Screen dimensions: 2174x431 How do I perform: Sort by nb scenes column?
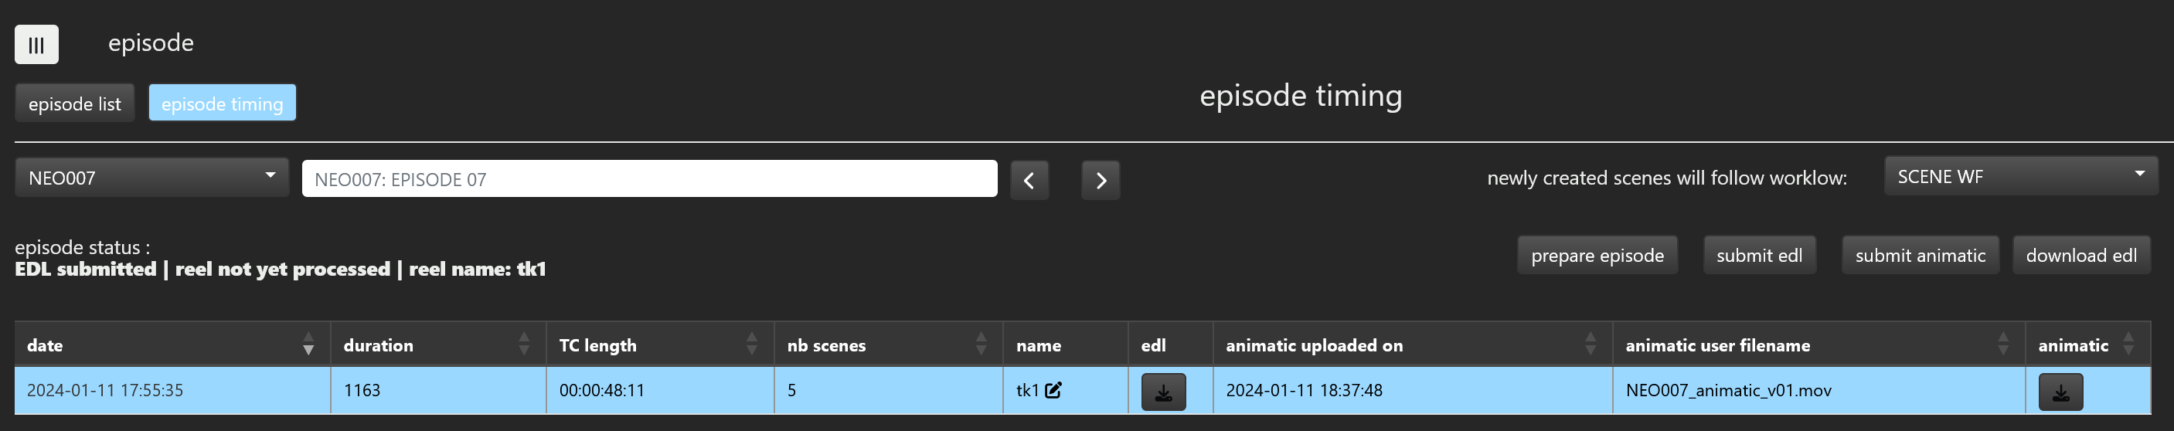[980, 344]
